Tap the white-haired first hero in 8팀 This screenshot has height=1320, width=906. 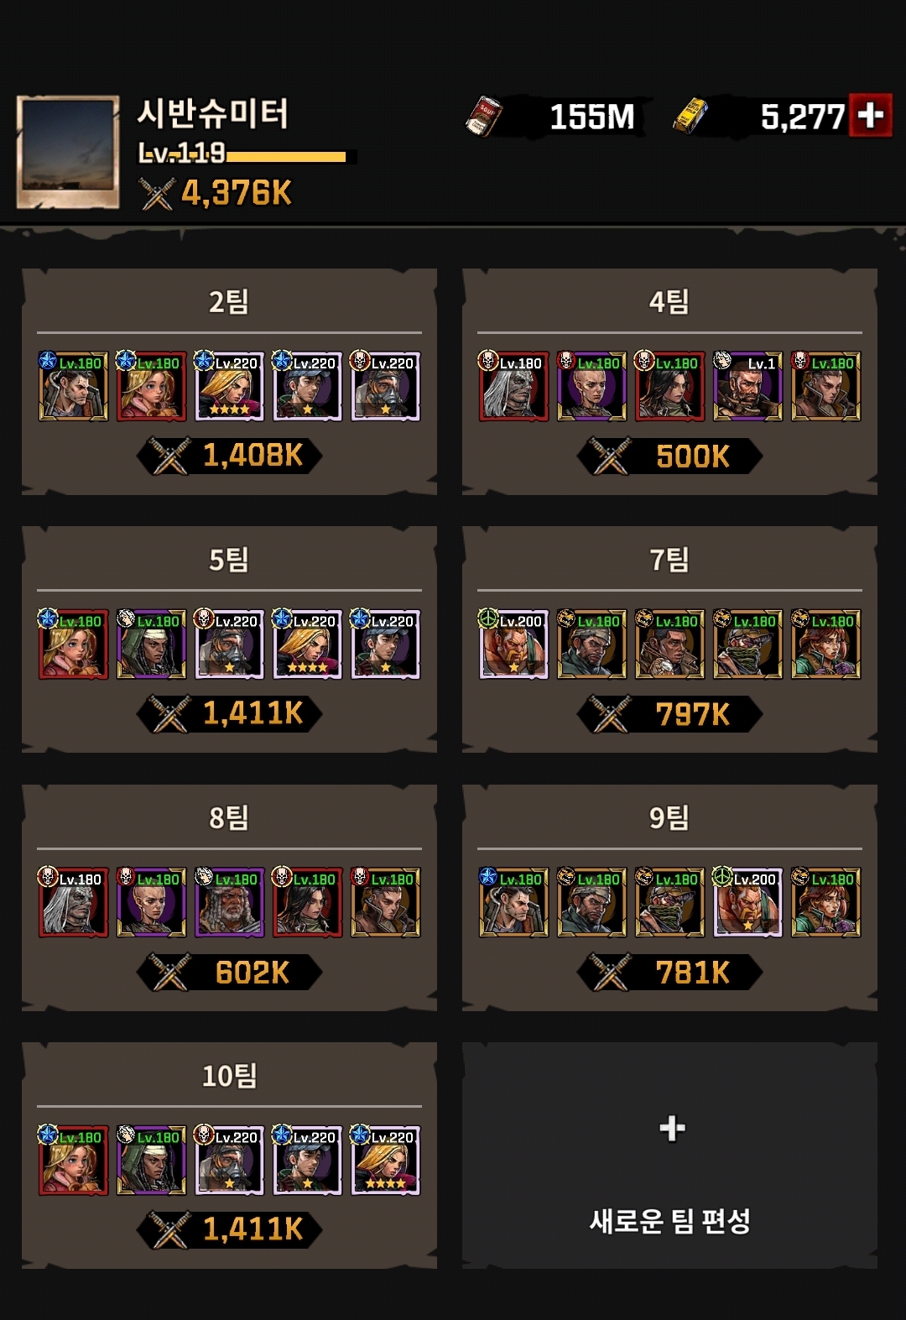73,902
